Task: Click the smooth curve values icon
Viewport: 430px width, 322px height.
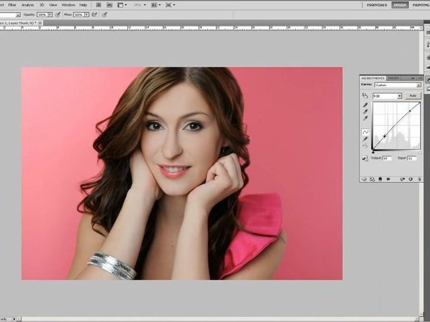Action: [x=365, y=146]
